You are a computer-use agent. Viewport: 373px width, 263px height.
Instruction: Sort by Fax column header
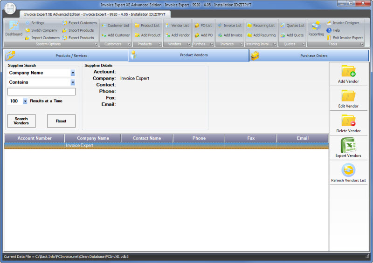click(x=251, y=138)
